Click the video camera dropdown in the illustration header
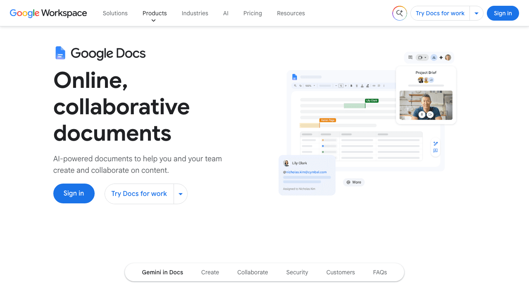The image size is (529, 297). coord(422,57)
